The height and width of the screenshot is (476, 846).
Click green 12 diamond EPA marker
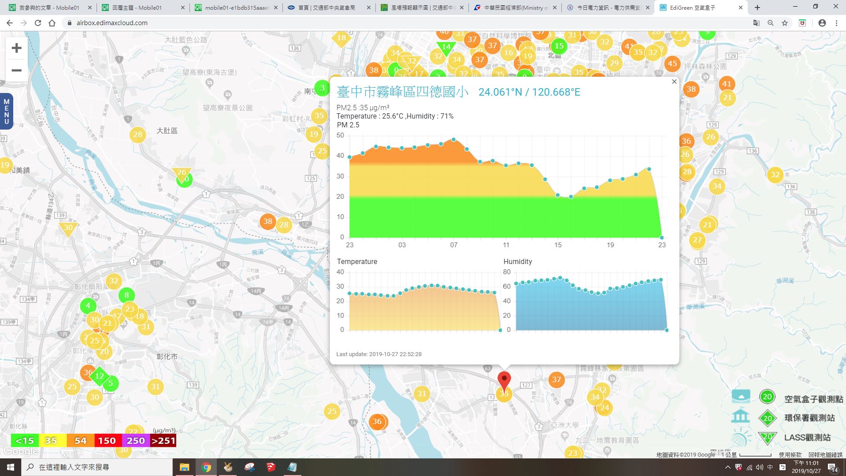(x=100, y=376)
